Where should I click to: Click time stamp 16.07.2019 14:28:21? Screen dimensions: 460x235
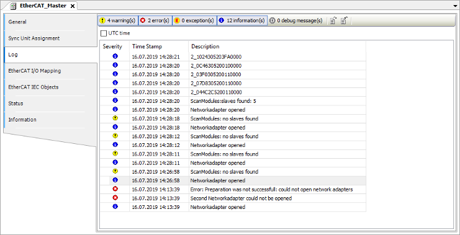(x=156, y=57)
